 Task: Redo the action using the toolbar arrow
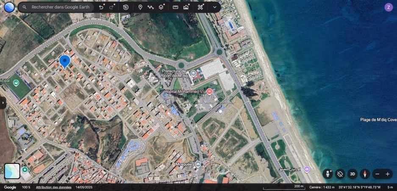pos(111,7)
